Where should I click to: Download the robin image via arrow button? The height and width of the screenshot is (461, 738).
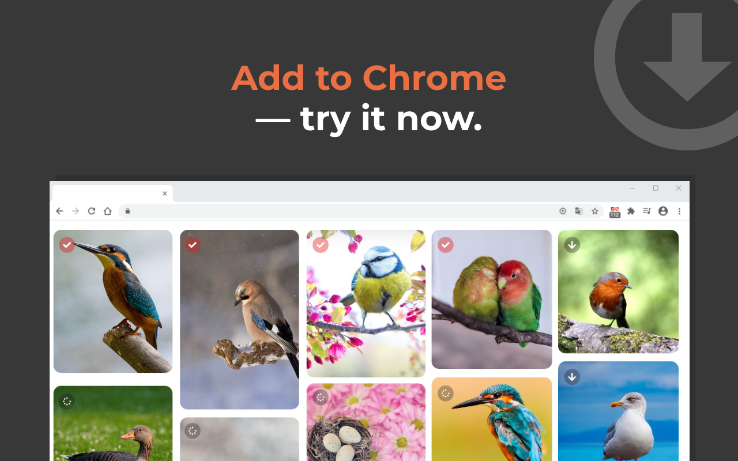pyautogui.click(x=572, y=245)
